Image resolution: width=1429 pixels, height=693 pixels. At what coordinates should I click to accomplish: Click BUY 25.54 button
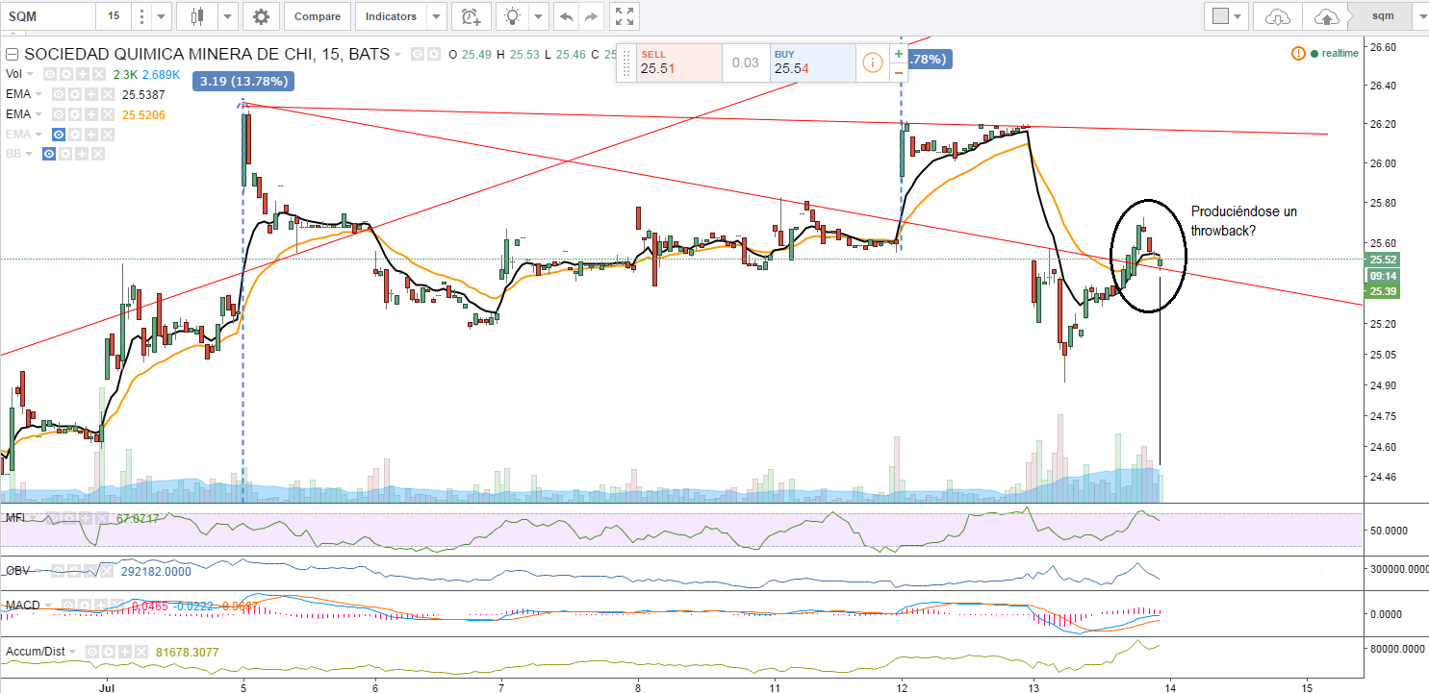tap(812, 63)
